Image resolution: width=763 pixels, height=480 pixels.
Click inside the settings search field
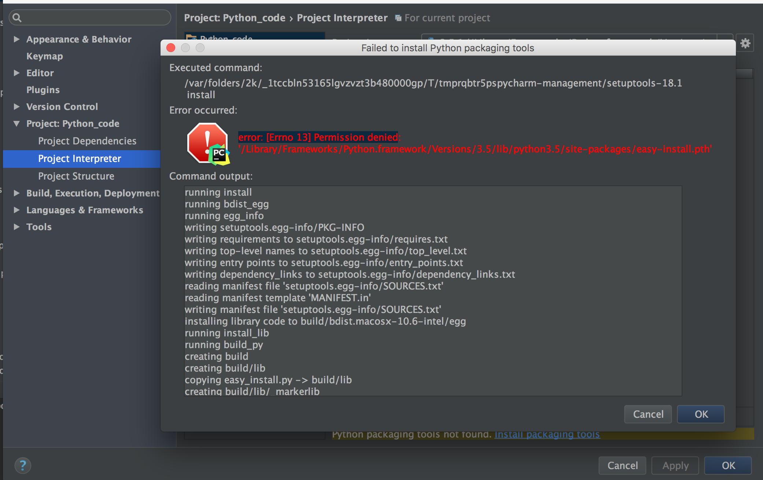pyautogui.click(x=95, y=18)
